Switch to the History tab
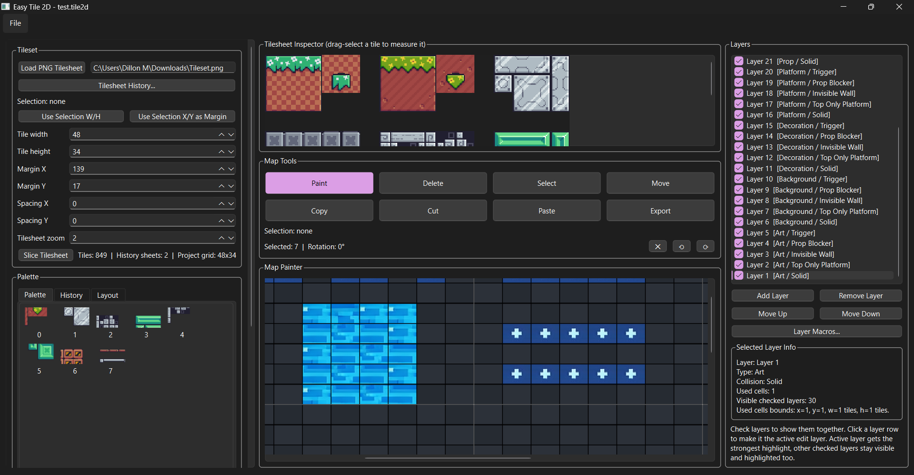The width and height of the screenshot is (914, 475). [x=71, y=295]
